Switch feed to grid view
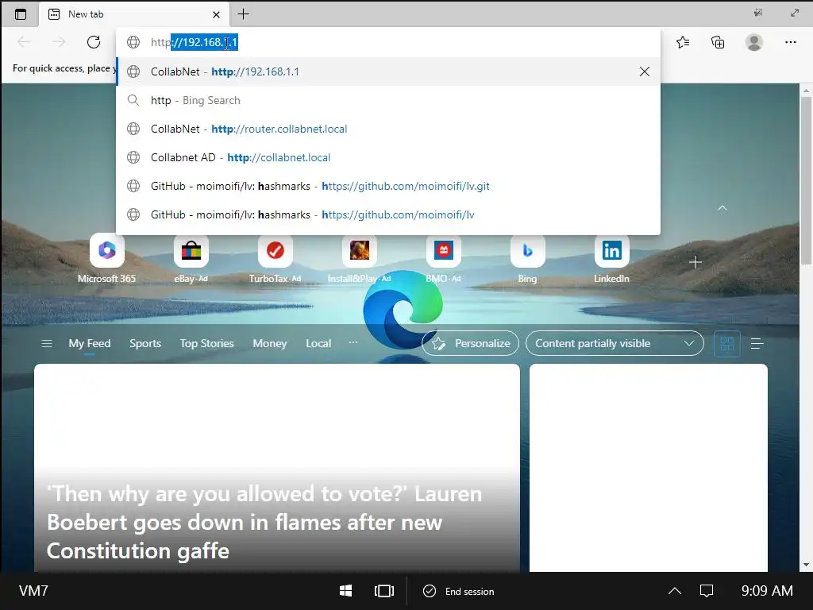The width and height of the screenshot is (813, 610). pyautogui.click(x=727, y=343)
